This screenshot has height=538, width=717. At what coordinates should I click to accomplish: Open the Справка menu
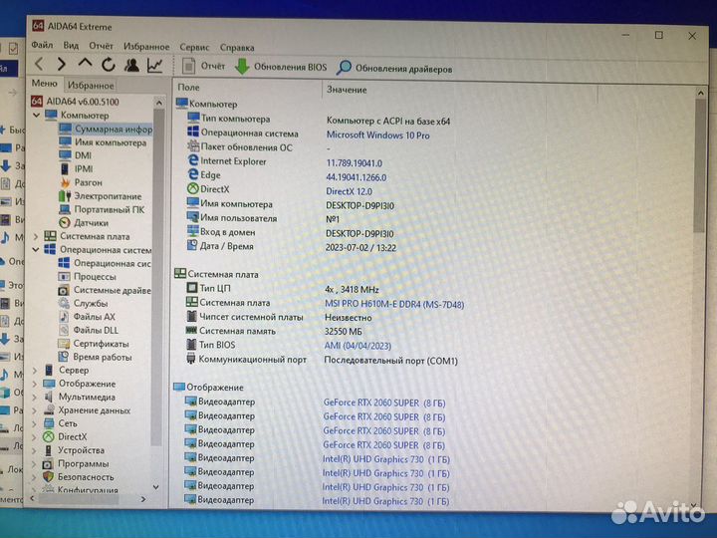click(x=237, y=47)
